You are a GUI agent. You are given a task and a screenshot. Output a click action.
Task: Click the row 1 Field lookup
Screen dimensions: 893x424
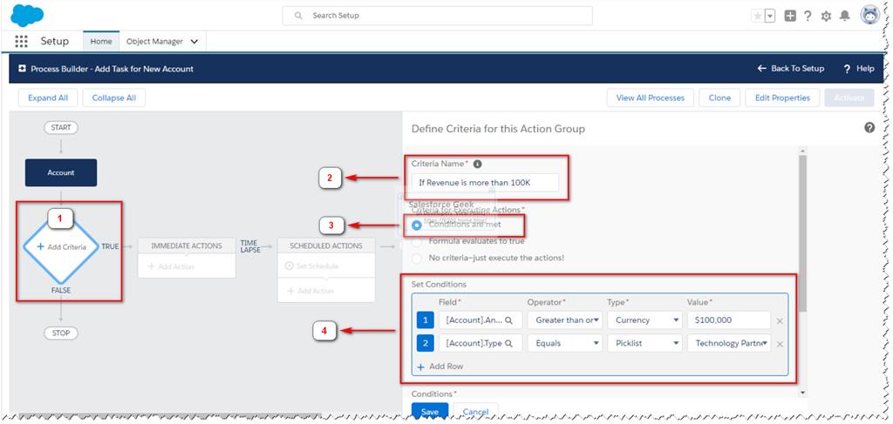click(x=481, y=320)
